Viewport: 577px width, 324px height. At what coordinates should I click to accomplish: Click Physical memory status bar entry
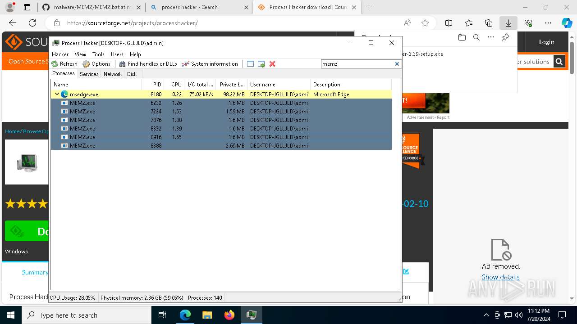pyautogui.click(x=142, y=298)
